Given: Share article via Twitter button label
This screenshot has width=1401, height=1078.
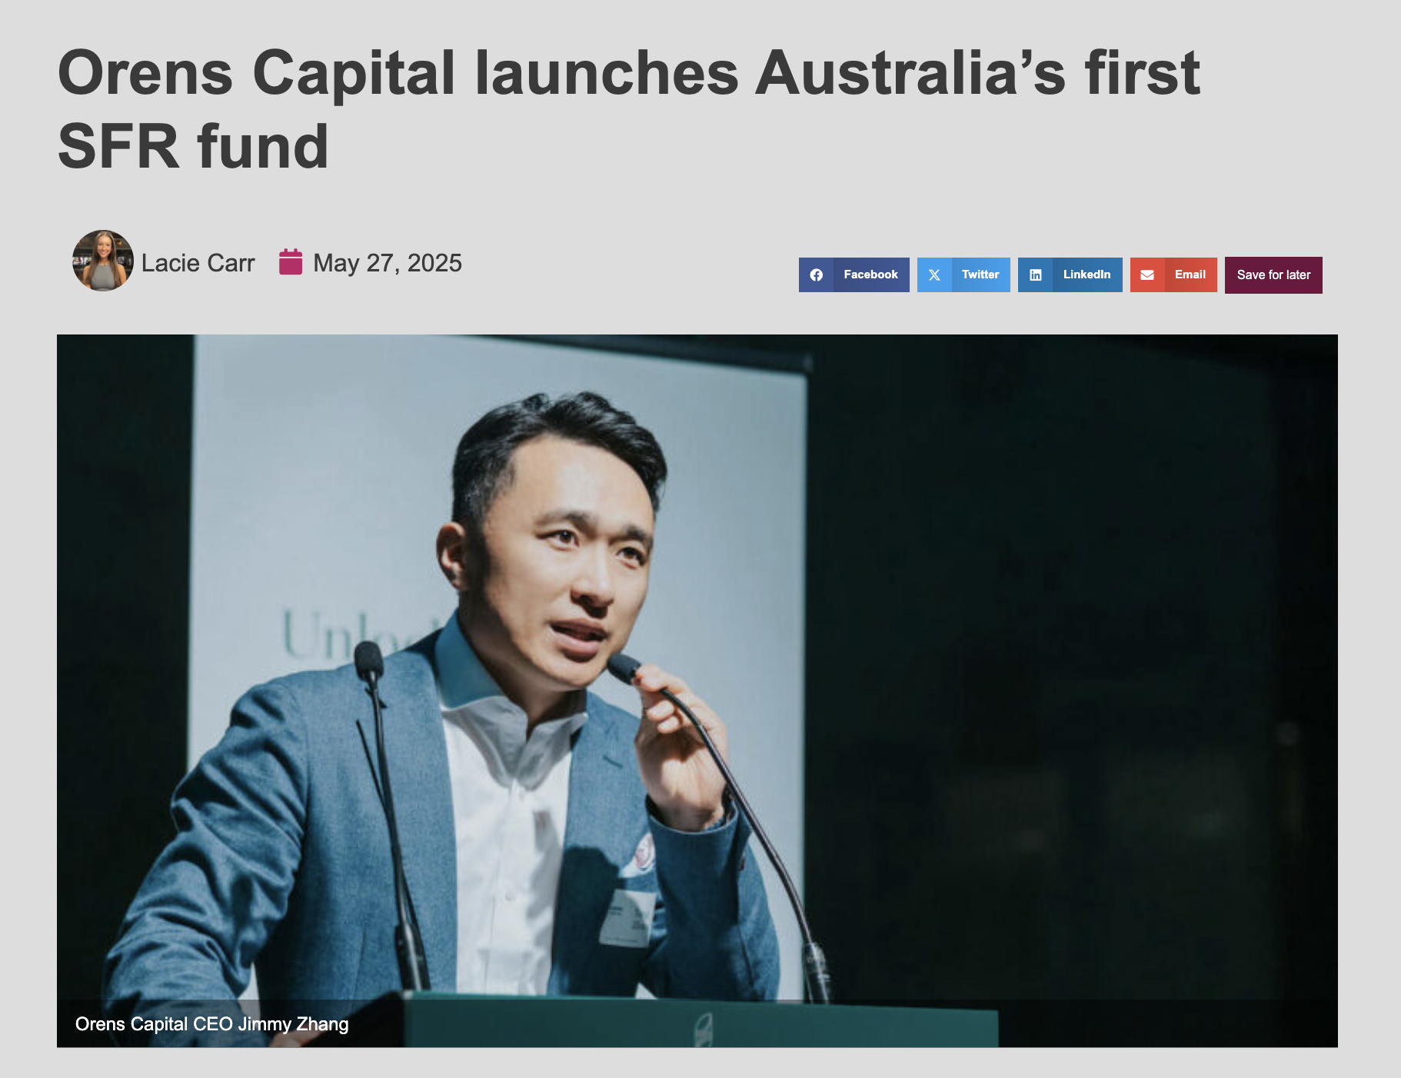Looking at the screenshot, I should tap(980, 274).
